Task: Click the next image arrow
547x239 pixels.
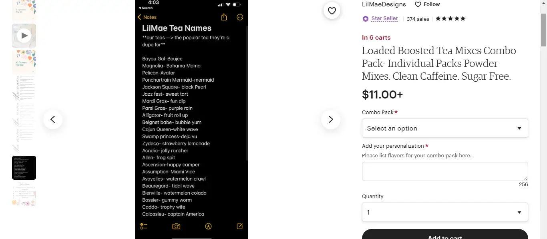Action: tap(331, 119)
